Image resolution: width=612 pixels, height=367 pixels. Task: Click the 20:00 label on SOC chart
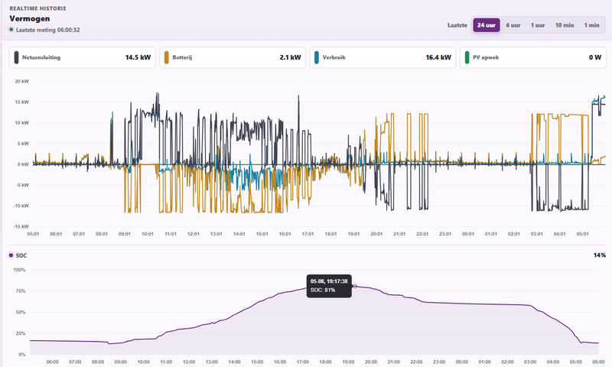371,362
